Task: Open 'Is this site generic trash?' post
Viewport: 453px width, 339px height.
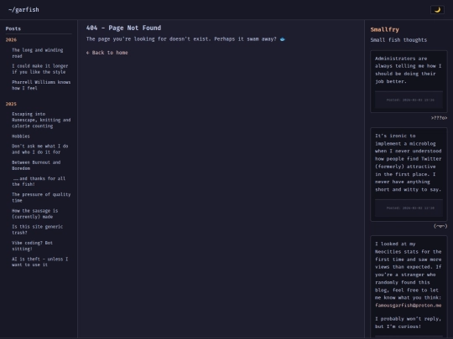Action: tap(37, 229)
